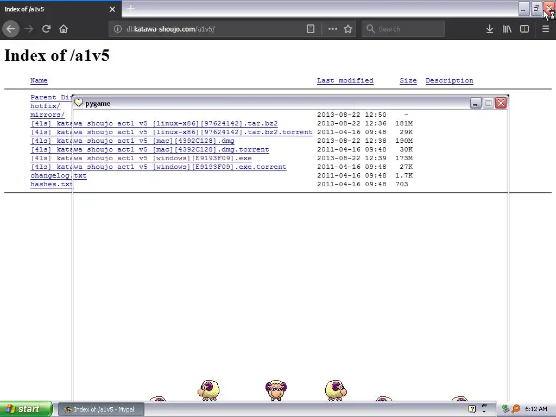
Task: Open the library bookshelf icon
Action: 507,29
